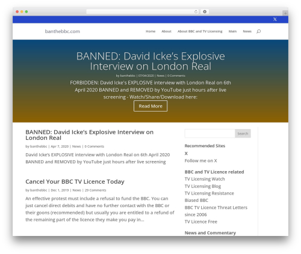Focus the sidebar search input field

click(x=210, y=133)
